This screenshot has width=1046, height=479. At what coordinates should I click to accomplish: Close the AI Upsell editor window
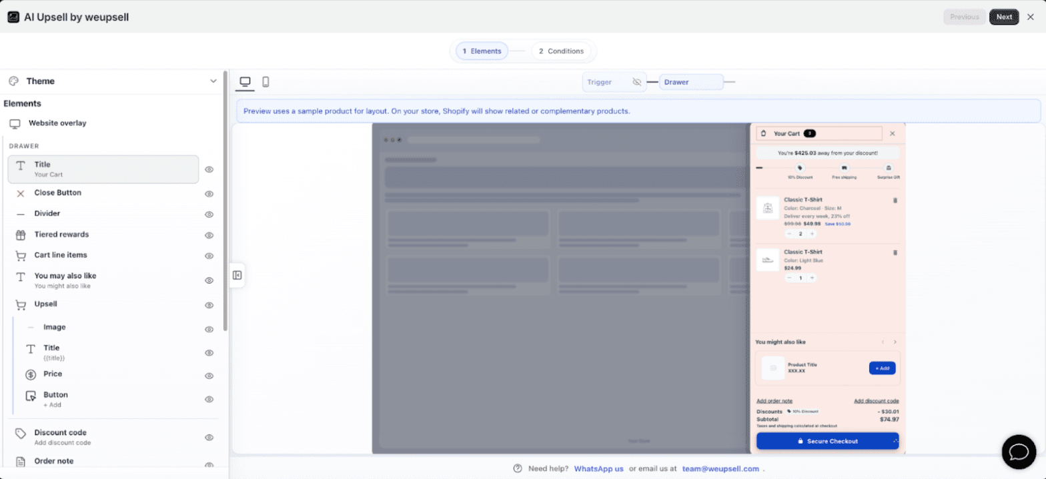click(x=1031, y=17)
